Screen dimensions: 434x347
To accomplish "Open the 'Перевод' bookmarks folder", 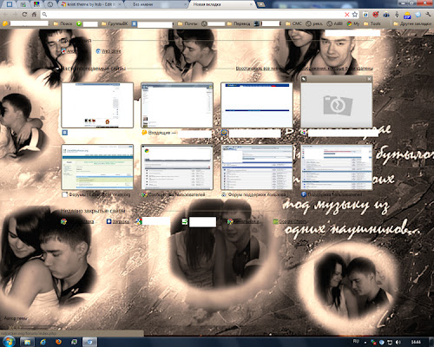I will 239,23.
